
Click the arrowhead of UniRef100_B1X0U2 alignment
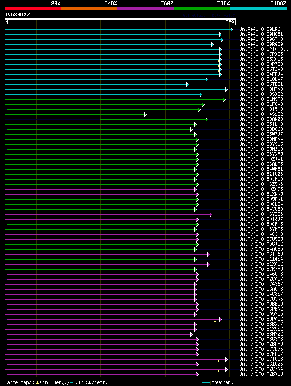point(208,265)
